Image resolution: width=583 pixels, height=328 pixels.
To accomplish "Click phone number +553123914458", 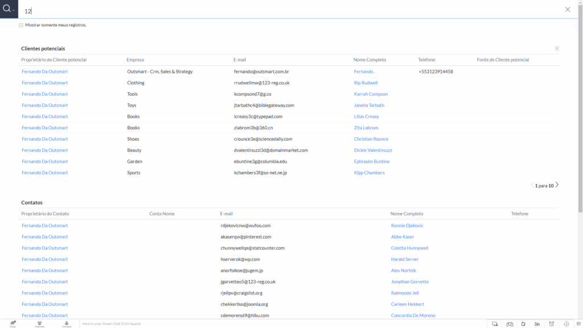I will [436, 71].
